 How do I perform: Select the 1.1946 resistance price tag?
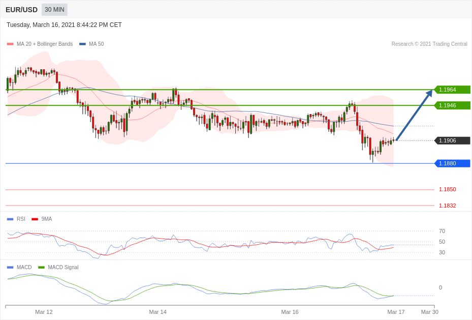(x=452, y=105)
